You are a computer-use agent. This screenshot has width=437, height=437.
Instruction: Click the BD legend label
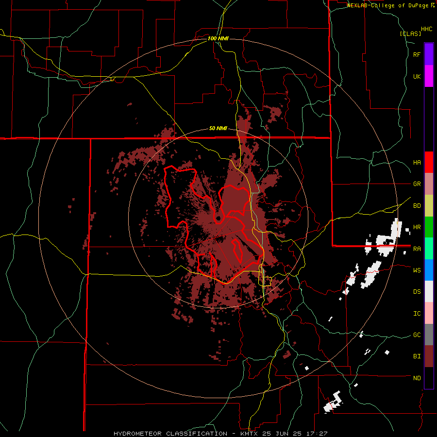(x=417, y=206)
